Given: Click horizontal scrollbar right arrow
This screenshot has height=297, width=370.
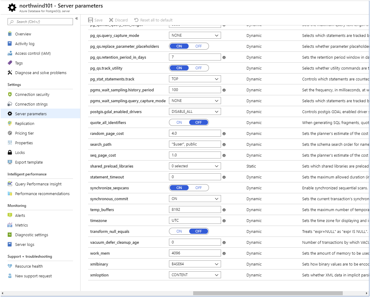Looking at the screenshot, I should pyautogui.click(x=367, y=293).
